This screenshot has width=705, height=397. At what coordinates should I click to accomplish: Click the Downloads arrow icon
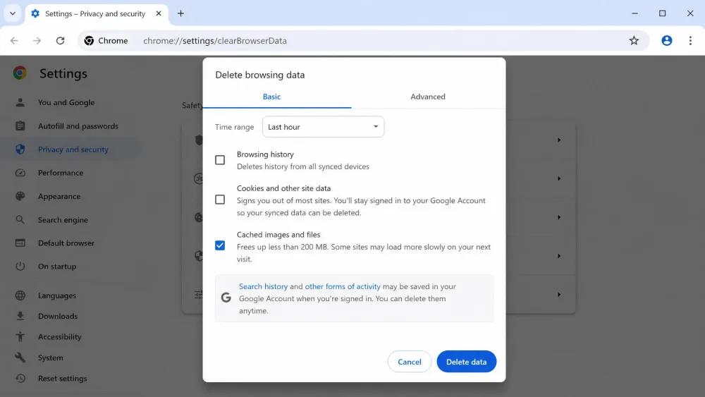(20, 316)
